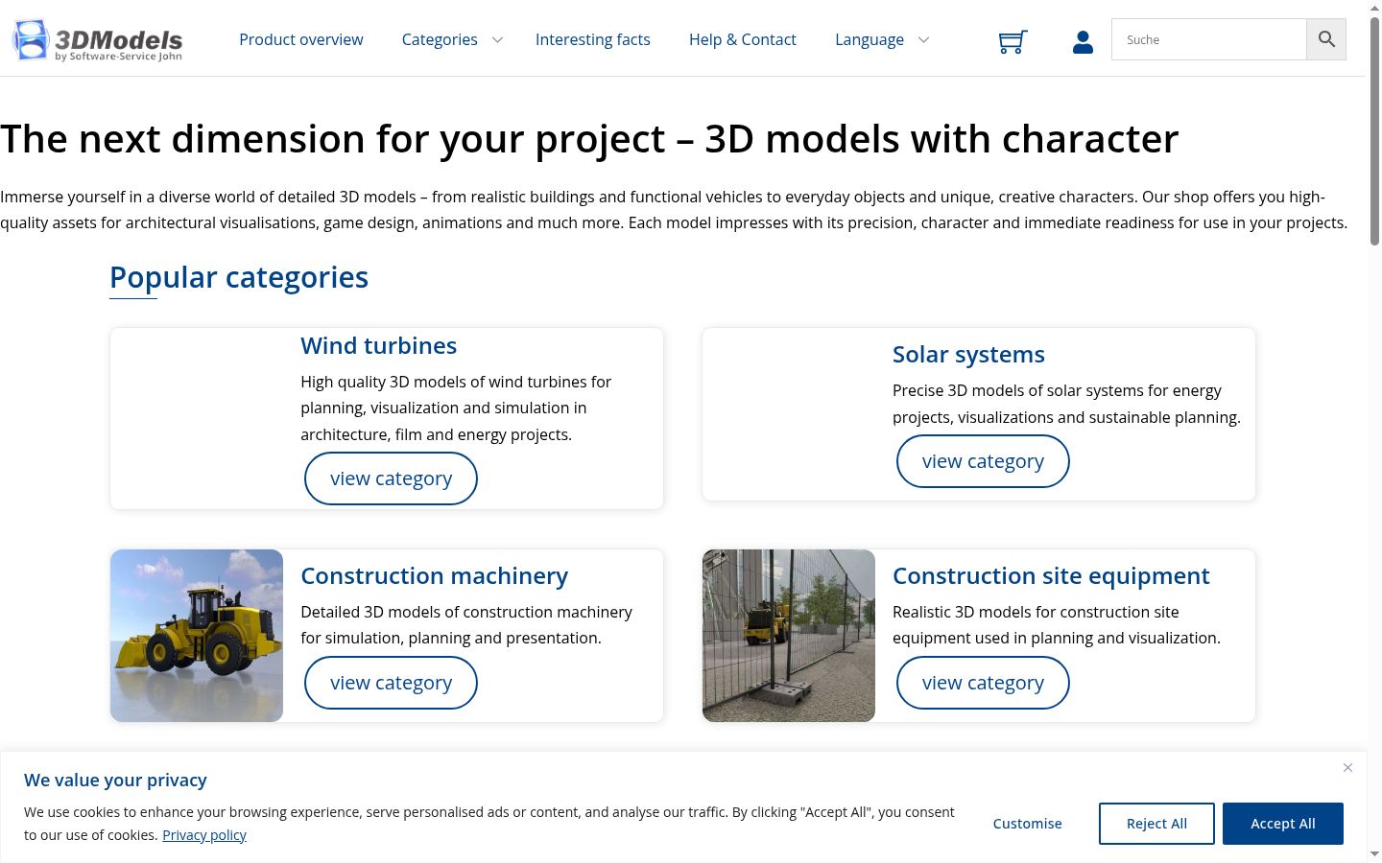Open the shopping cart icon
Viewport: 1382px width, 863px height.
pyautogui.click(x=1013, y=41)
